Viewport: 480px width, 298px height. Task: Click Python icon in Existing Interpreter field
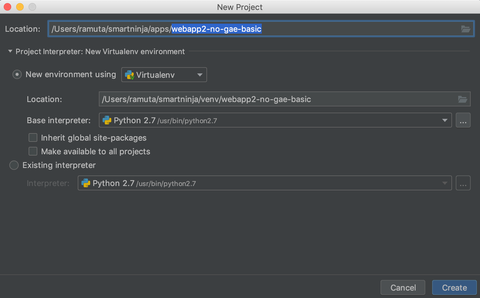86,183
